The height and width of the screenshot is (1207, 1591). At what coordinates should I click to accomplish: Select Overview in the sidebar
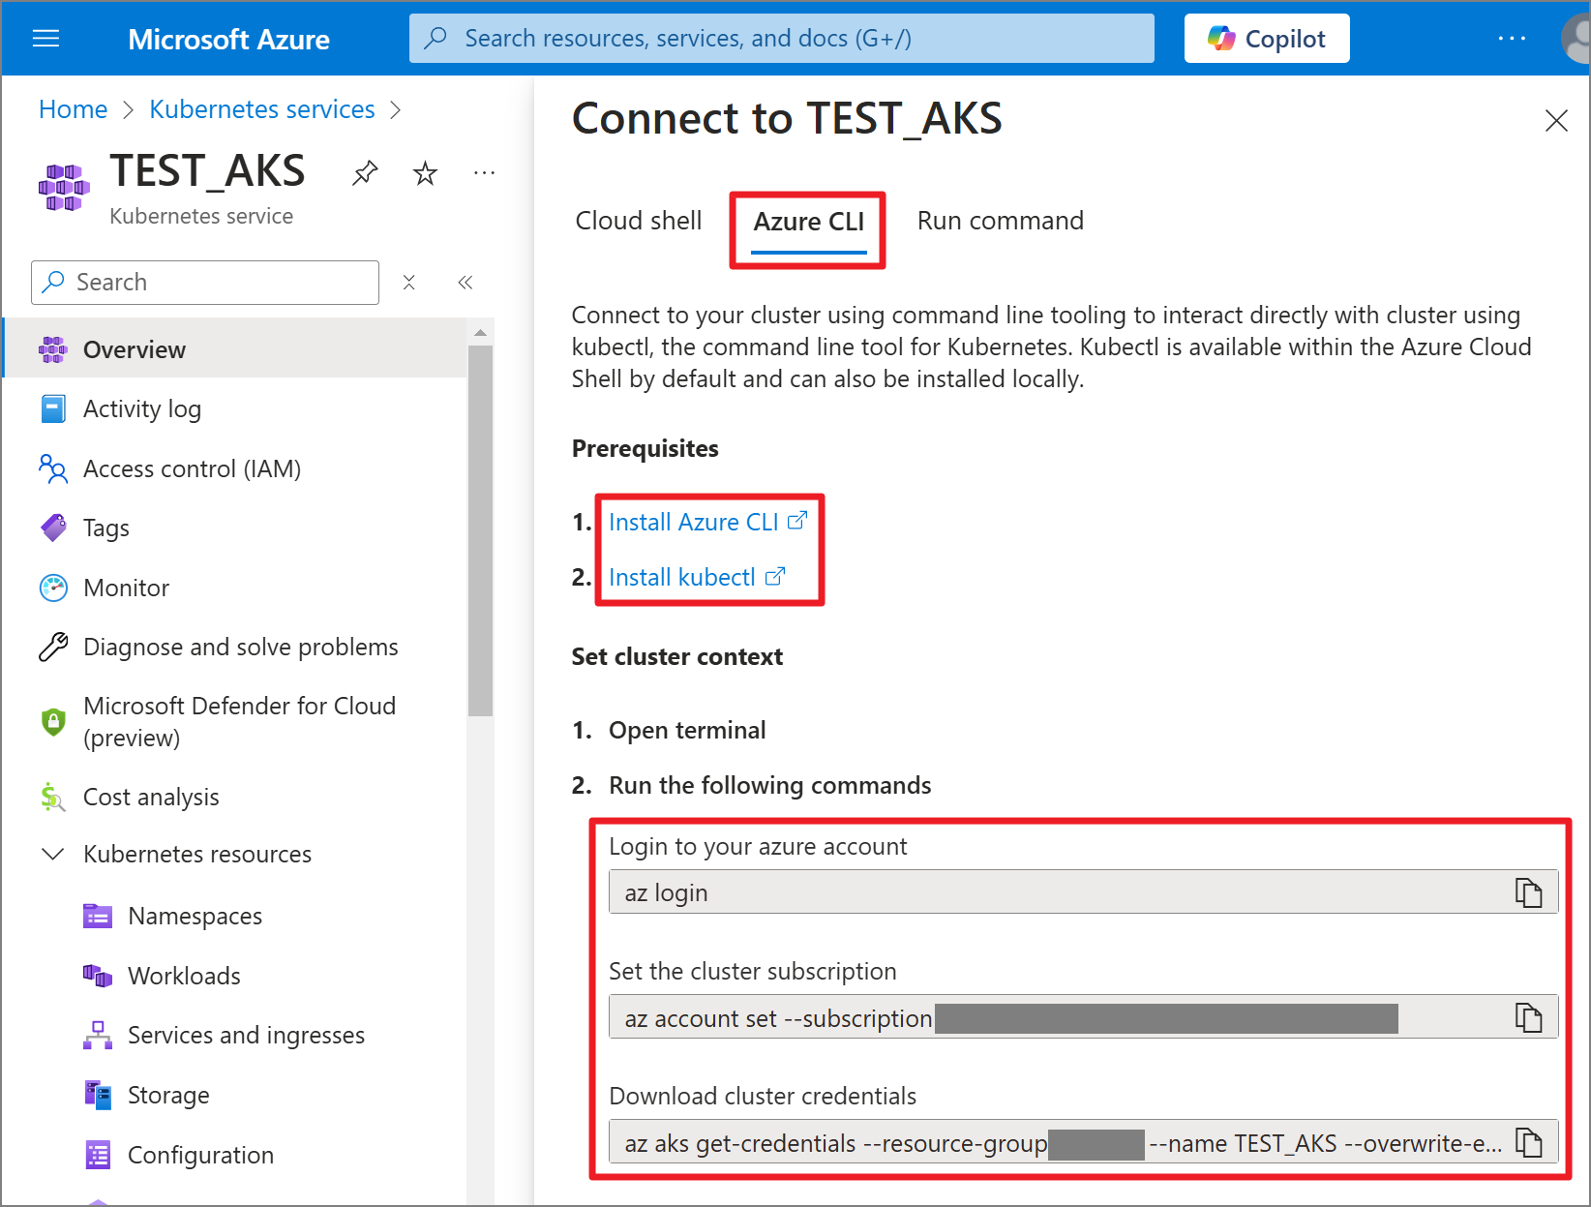(235, 349)
